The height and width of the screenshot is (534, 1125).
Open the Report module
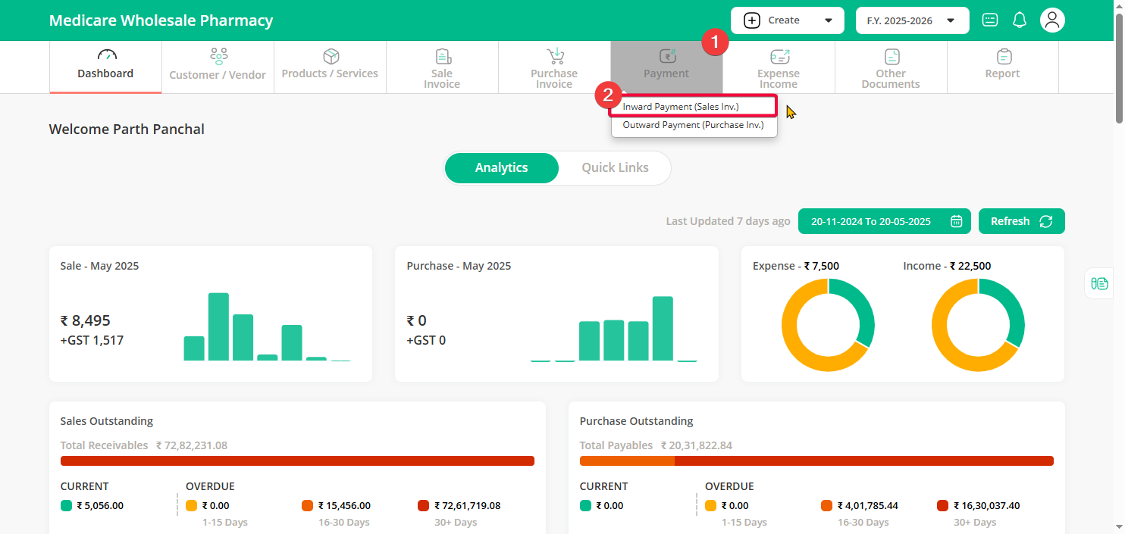(1002, 67)
